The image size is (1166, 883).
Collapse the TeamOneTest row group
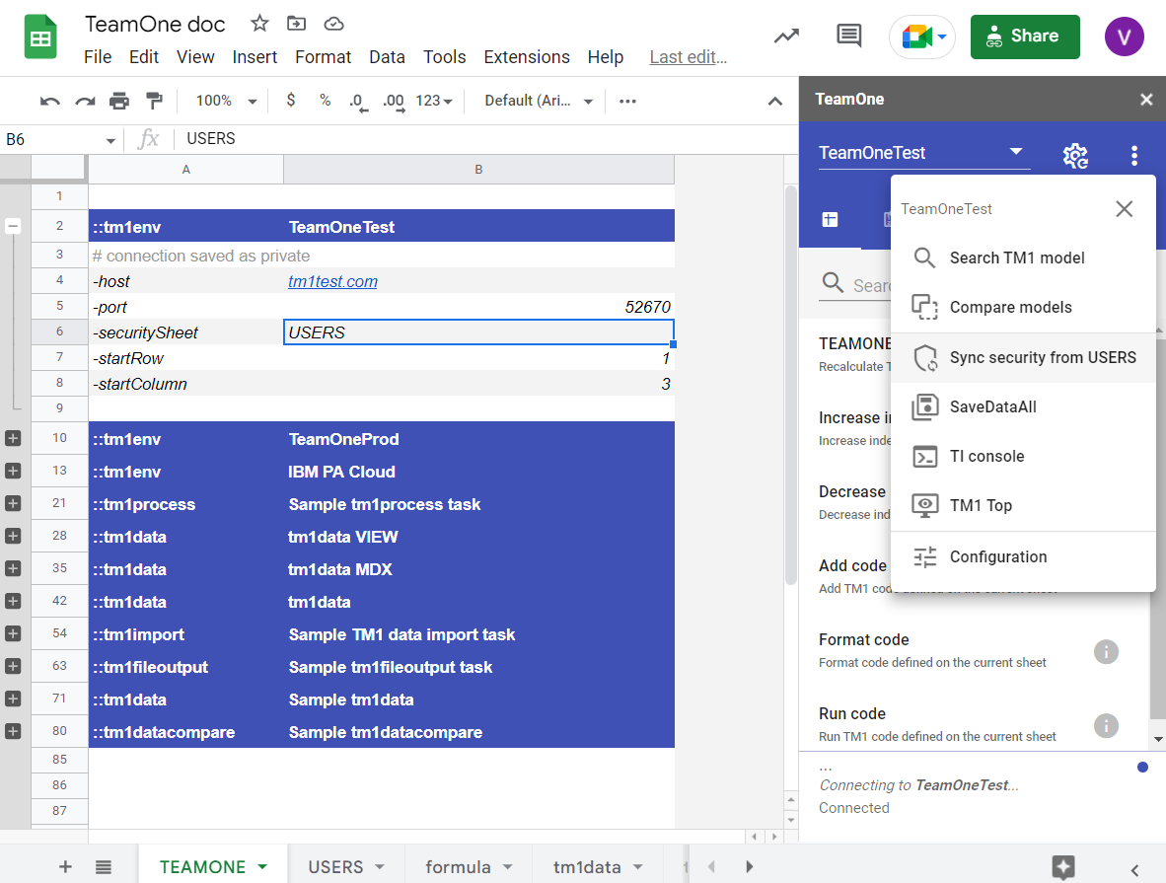pyautogui.click(x=13, y=226)
